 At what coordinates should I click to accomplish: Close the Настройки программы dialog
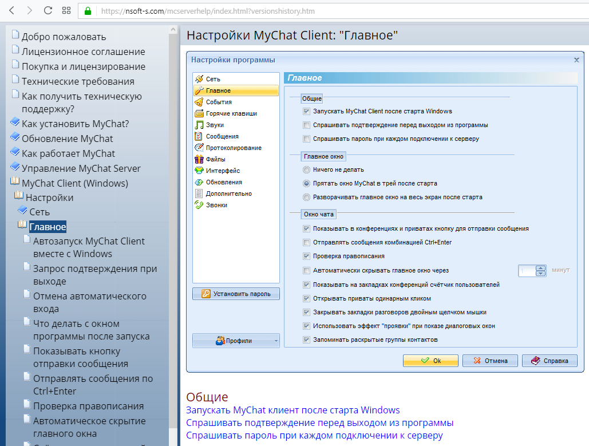click(576, 60)
